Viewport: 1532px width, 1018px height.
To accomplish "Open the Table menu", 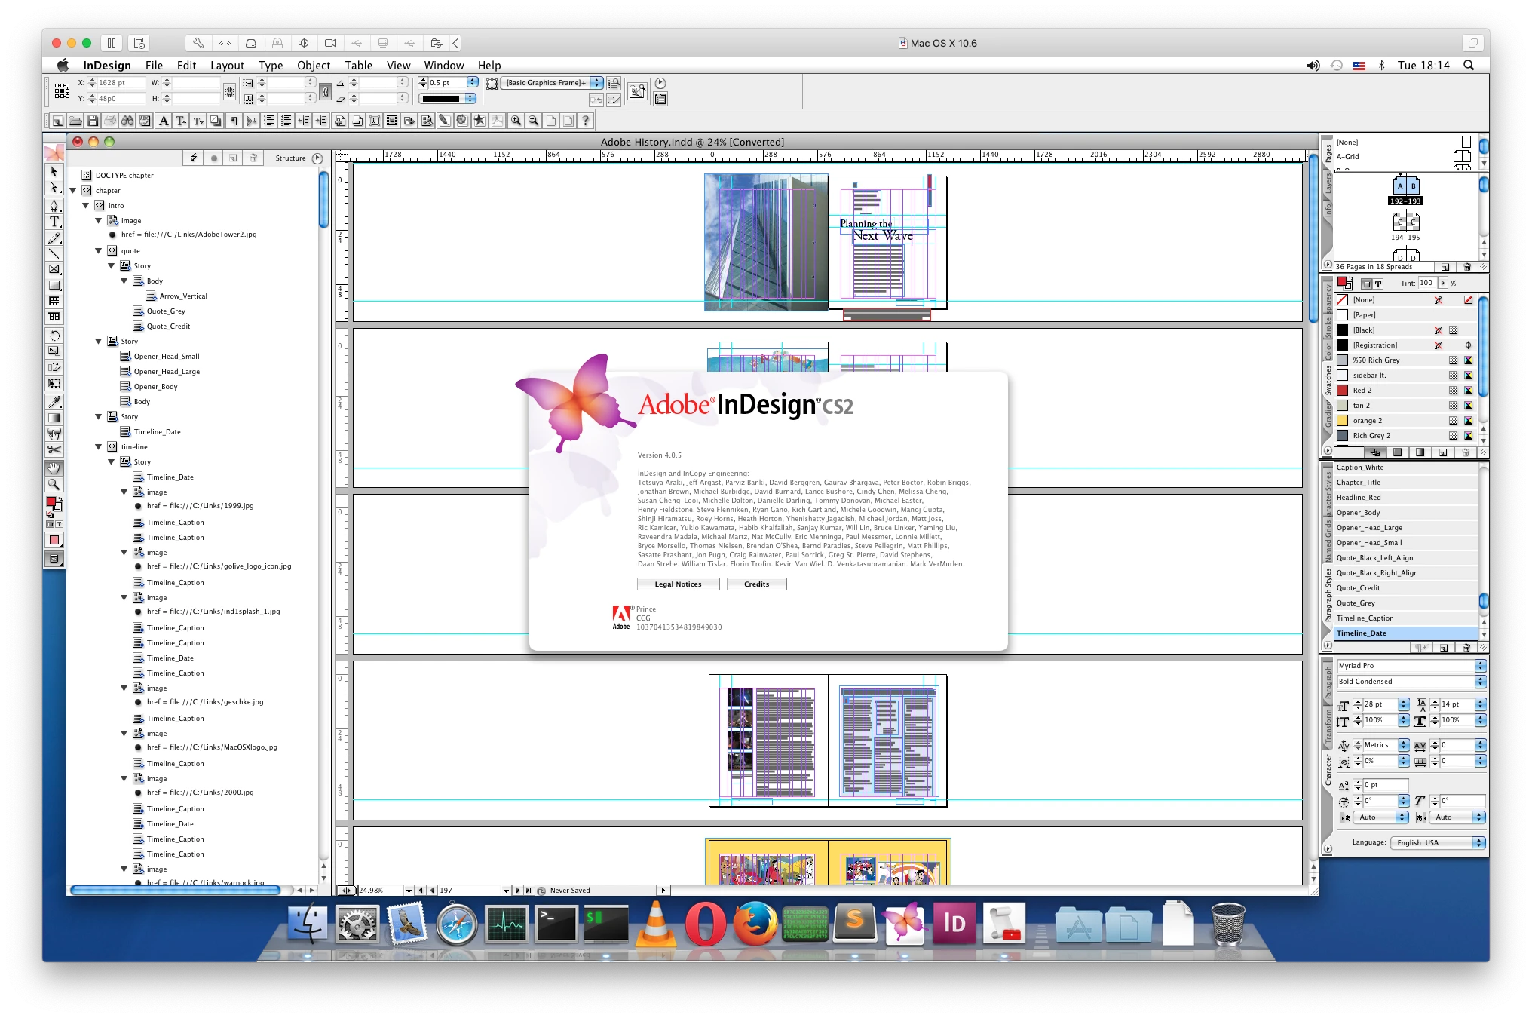I will [x=358, y=66].
